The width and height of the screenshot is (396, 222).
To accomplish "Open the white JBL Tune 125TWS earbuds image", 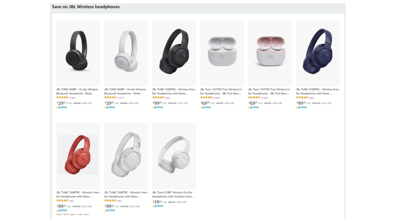I will (222, 53).
